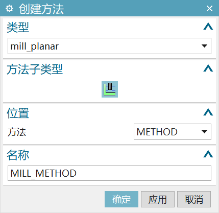Viewport: 219px width, 213px height.
Task: Click the gear icon in title bar
Action: (x=9, y=8)
